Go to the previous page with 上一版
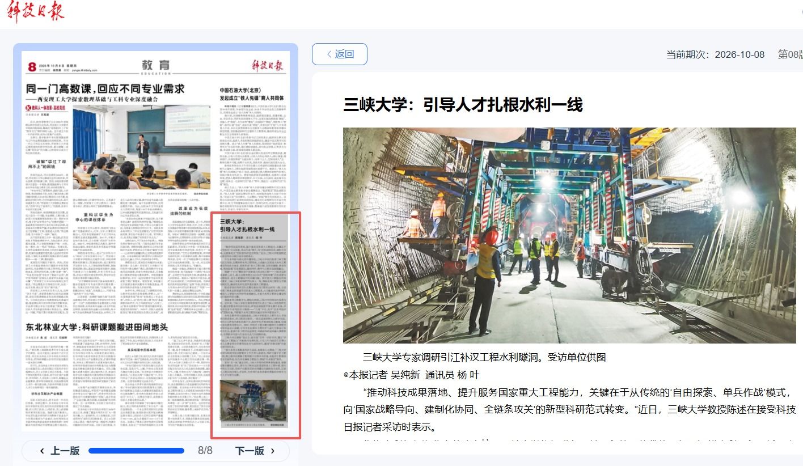Screen dimensions: 803x466 [x=60, y=451]
